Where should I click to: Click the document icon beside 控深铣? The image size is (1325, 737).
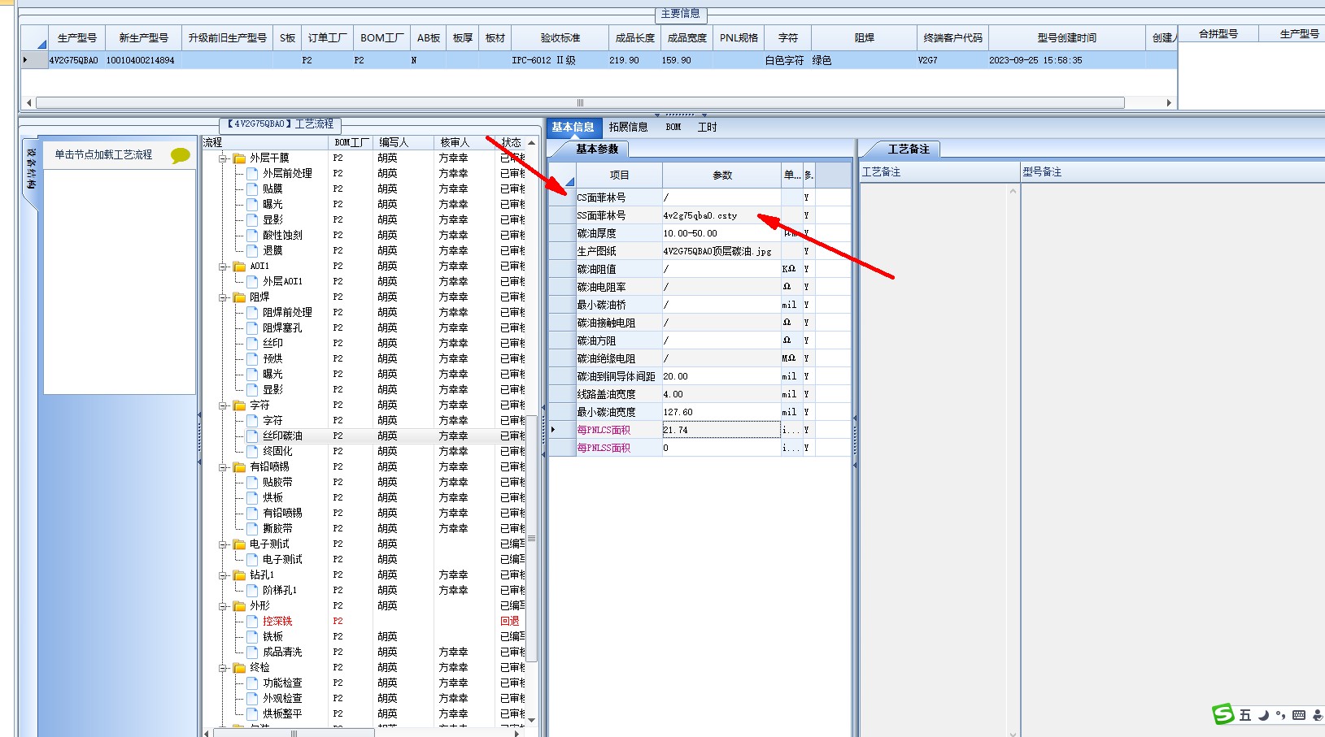pyautogui.click(x=252, y=622)
